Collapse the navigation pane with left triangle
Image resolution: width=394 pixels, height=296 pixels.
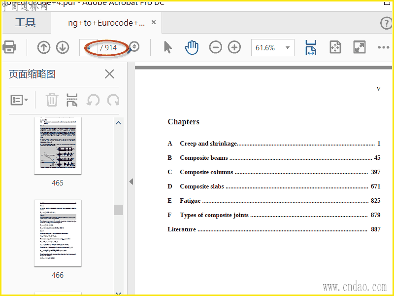131,182
